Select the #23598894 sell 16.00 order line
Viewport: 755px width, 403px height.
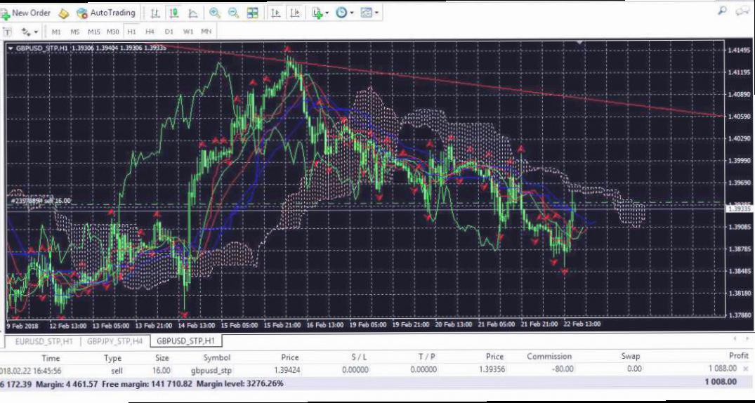pyautogui.click(x=41, y=201)
